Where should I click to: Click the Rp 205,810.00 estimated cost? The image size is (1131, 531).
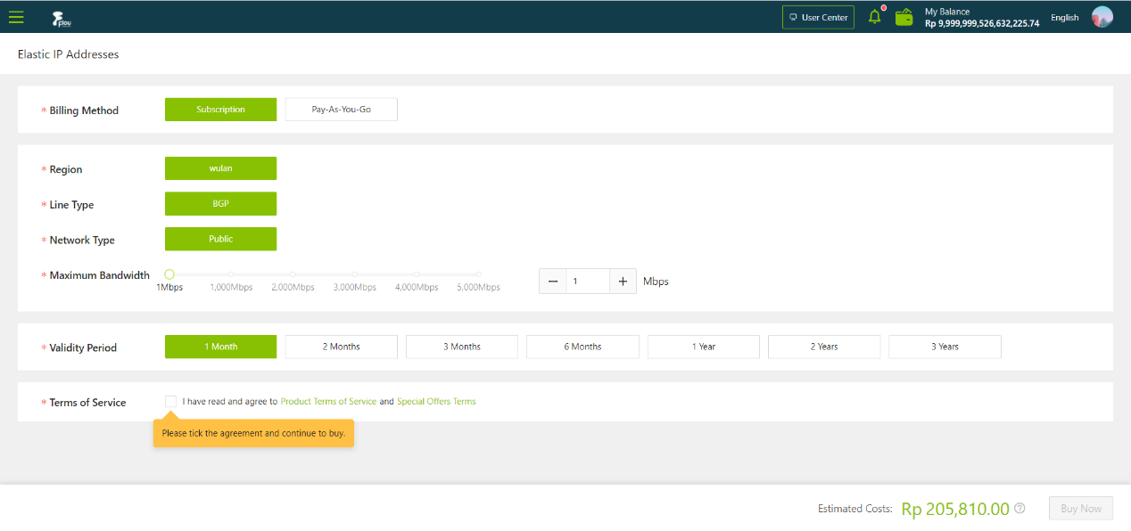coord(955,509)
